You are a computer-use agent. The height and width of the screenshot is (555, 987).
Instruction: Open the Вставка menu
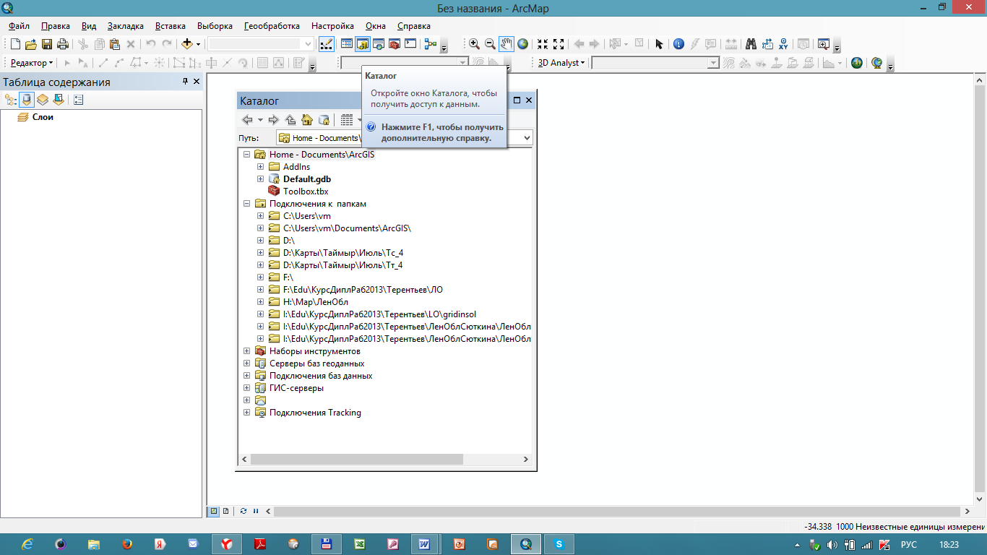[171, 26]
